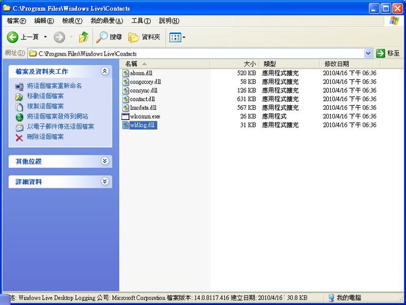Open Back button history dropdown arrow
Screen dimensions: 406x305
click(45, 37)
